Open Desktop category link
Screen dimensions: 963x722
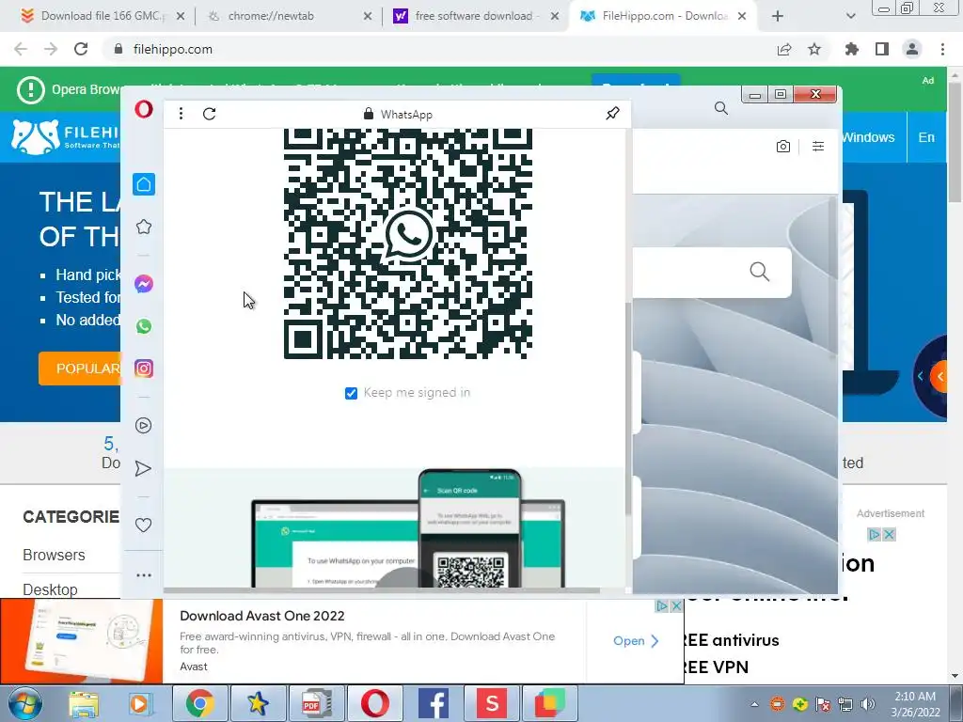(51, 589)
